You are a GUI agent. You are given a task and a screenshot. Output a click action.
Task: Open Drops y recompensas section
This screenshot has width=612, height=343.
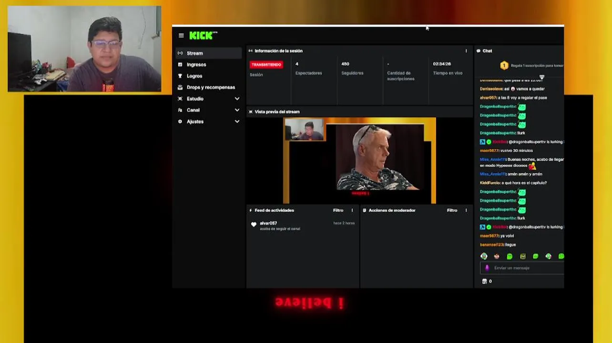click(x=208, y=88)
